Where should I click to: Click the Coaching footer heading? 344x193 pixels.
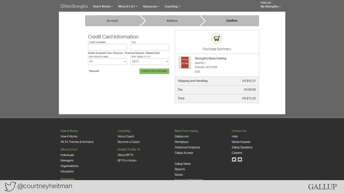coord(124,131)
